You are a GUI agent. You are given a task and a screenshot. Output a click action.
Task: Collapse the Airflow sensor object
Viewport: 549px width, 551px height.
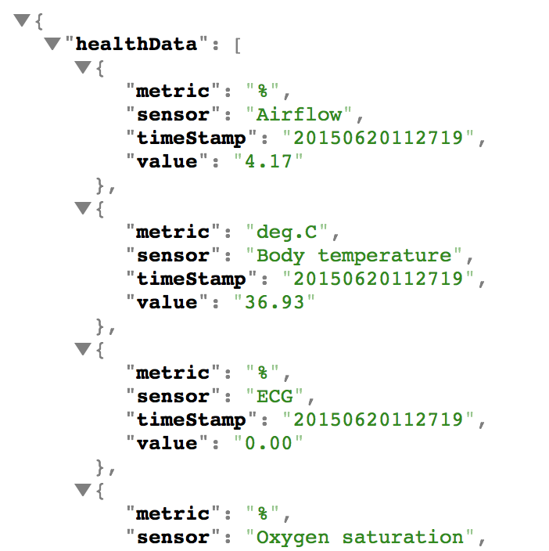(x=83, y=67)
